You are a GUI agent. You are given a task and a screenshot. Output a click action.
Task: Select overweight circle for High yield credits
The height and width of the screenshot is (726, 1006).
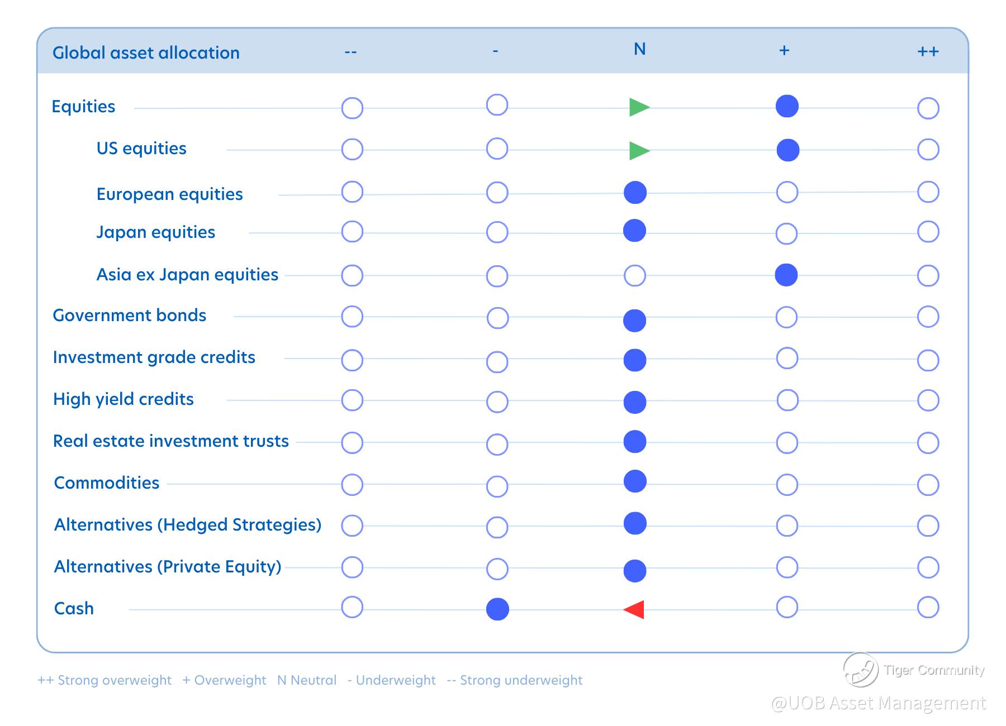coord(787,400)
